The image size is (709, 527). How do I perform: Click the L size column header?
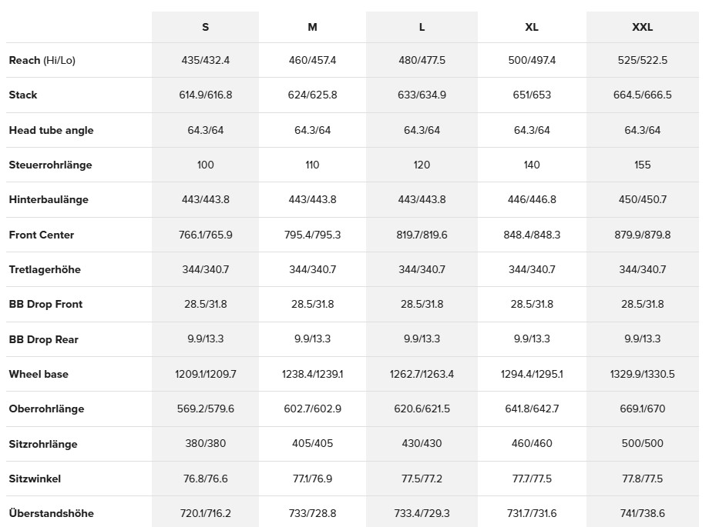click(422, 27)
